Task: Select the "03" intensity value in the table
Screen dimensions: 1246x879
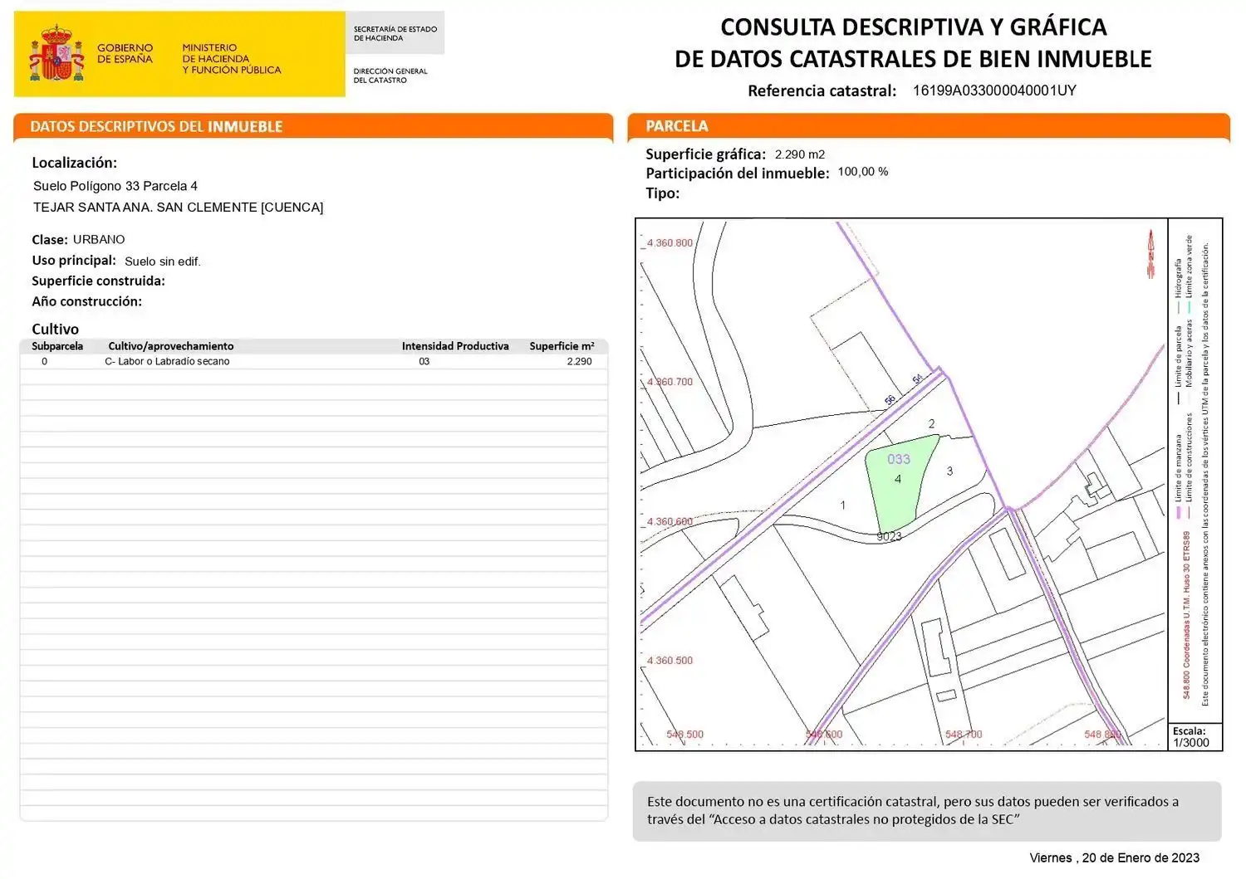Action: point(424,362)
